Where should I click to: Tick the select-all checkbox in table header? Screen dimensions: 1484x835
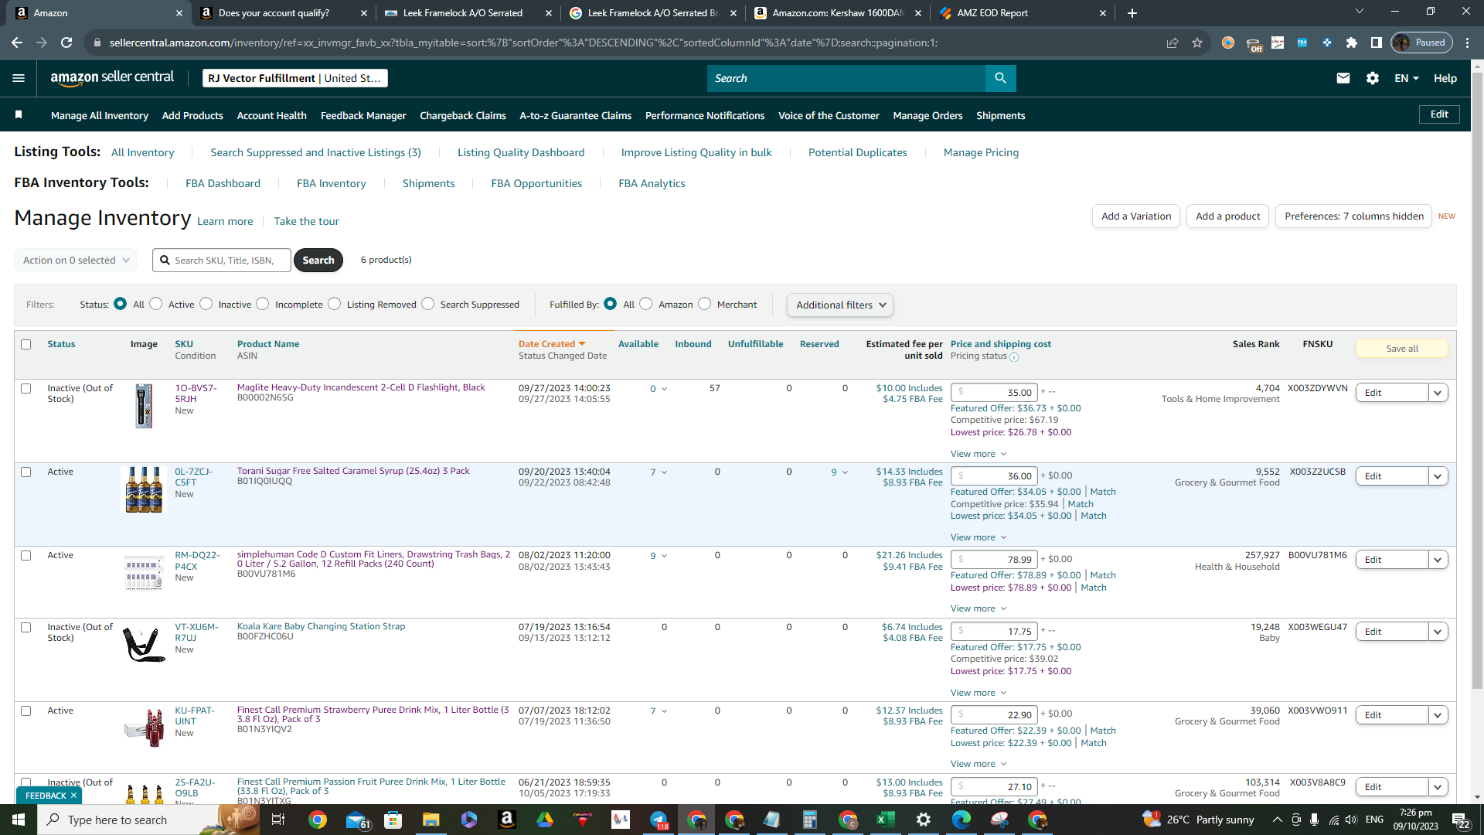pyautogui.click(x=26, y=344)
